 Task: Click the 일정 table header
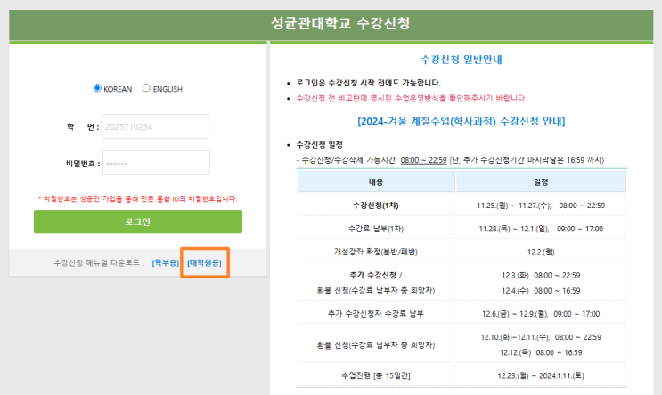click(541, 182)
